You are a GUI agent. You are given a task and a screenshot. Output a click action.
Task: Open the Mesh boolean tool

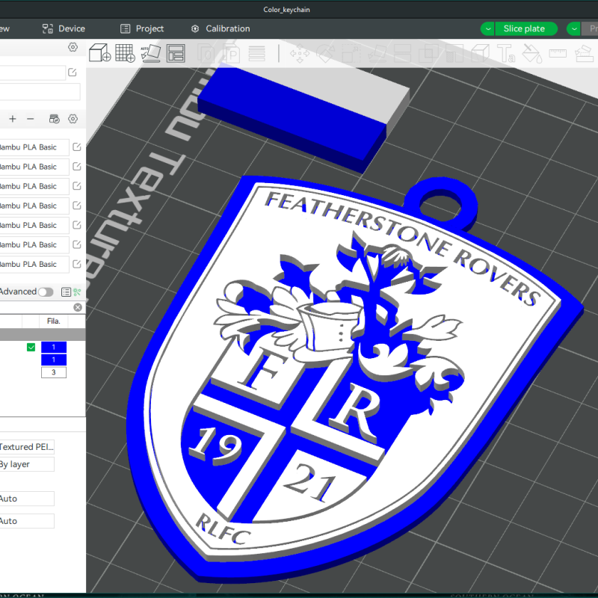pyautogui.click(x=428, y=53)
